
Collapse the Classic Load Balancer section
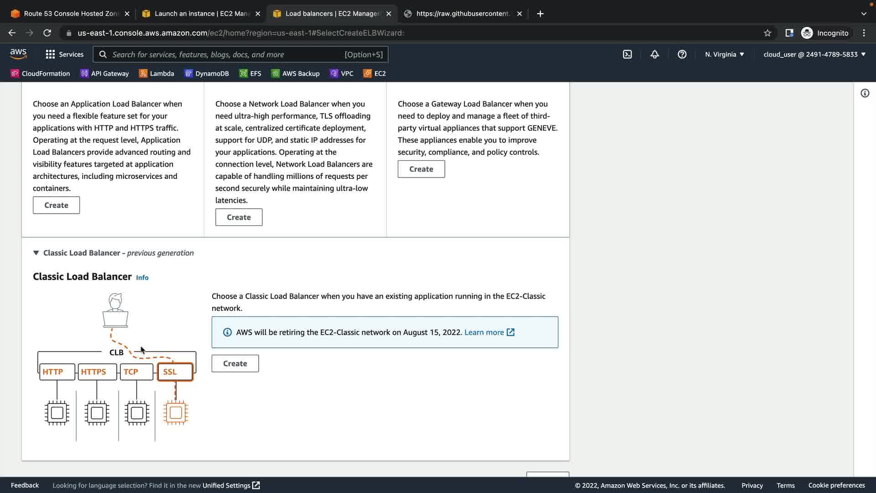pos(36,253)
